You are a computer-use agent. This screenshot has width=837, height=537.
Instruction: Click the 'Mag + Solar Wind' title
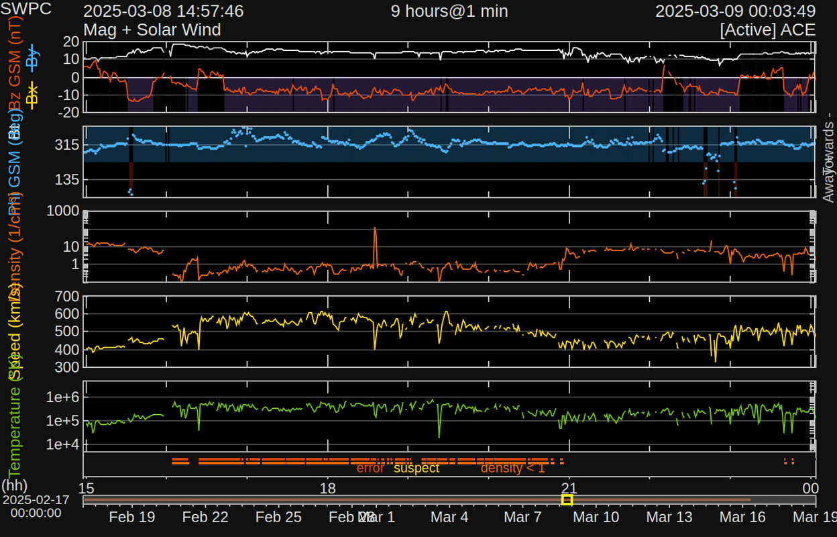152,30
